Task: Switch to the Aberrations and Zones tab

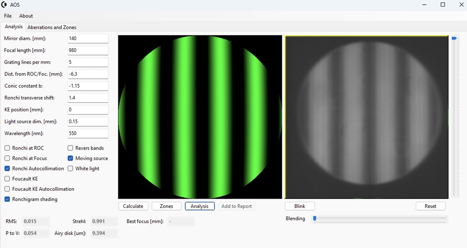Action: [52, 27]
